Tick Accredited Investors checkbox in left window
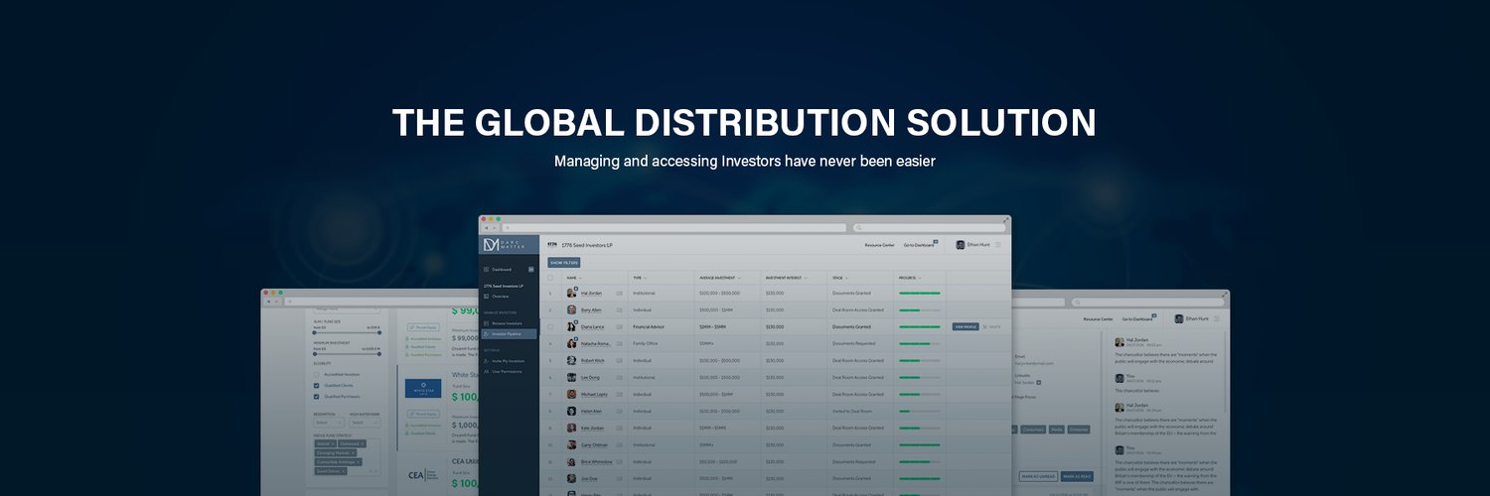The width and height of the screenshot is (1490, 496). tap(317, 374)
